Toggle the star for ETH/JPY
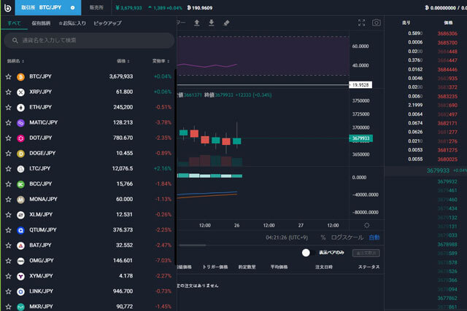467x311 pixels. coord(9,107)
